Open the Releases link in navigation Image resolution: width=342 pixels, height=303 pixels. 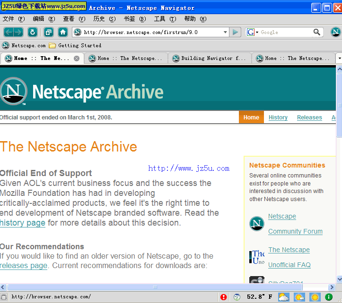point(309,118)
